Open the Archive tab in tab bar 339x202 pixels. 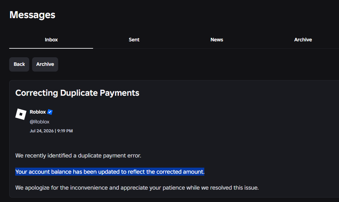coord(303,40)
